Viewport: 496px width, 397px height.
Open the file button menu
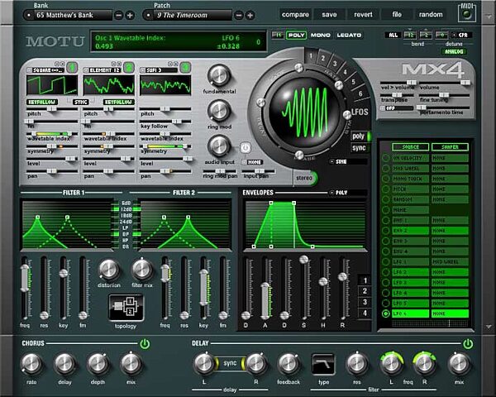click(397, 15)
